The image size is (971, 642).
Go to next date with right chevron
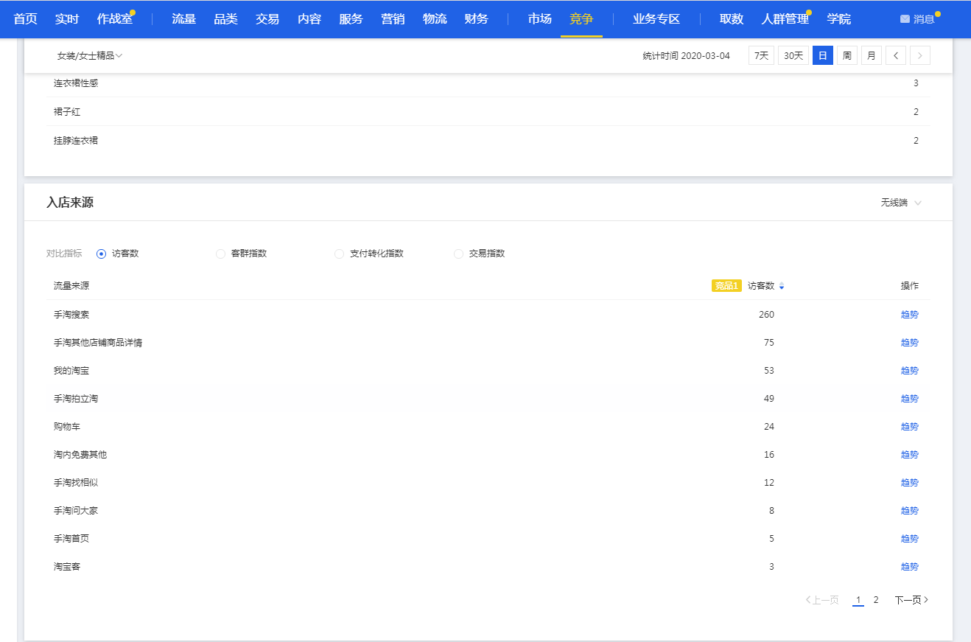pos(920,55)
